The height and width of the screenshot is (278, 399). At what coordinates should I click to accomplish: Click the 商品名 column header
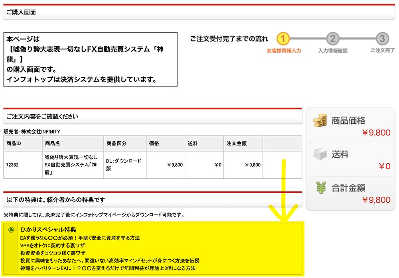73,144
